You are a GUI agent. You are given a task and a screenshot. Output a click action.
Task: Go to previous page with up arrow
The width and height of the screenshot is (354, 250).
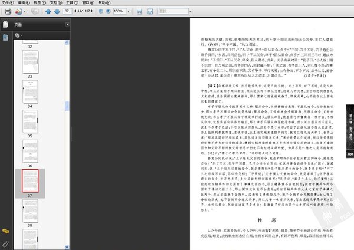[48, 11]
